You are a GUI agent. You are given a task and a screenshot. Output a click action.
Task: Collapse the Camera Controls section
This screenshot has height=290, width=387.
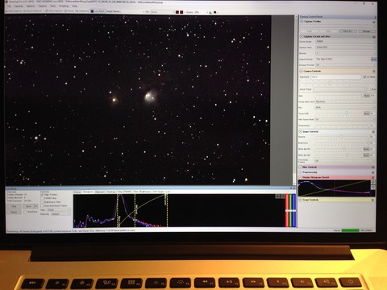coord(302,71)
